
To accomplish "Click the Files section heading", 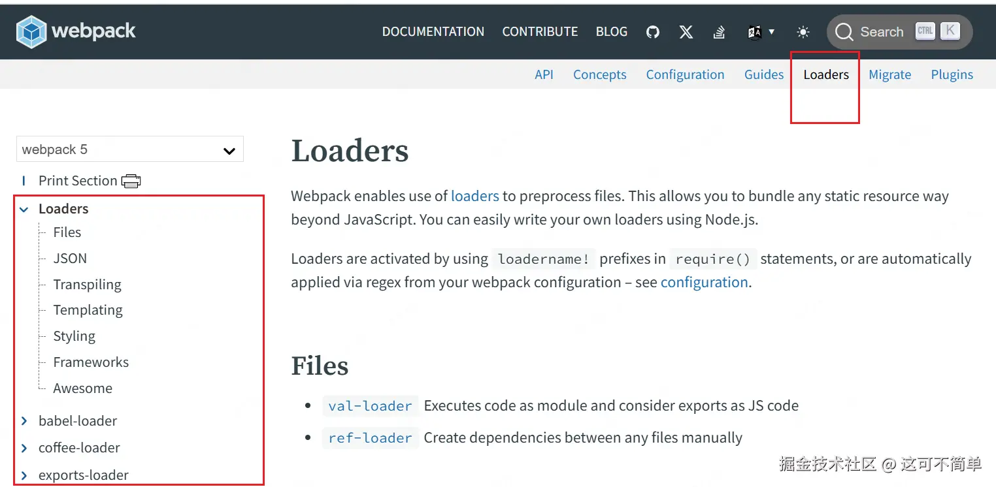I will 320,366.
